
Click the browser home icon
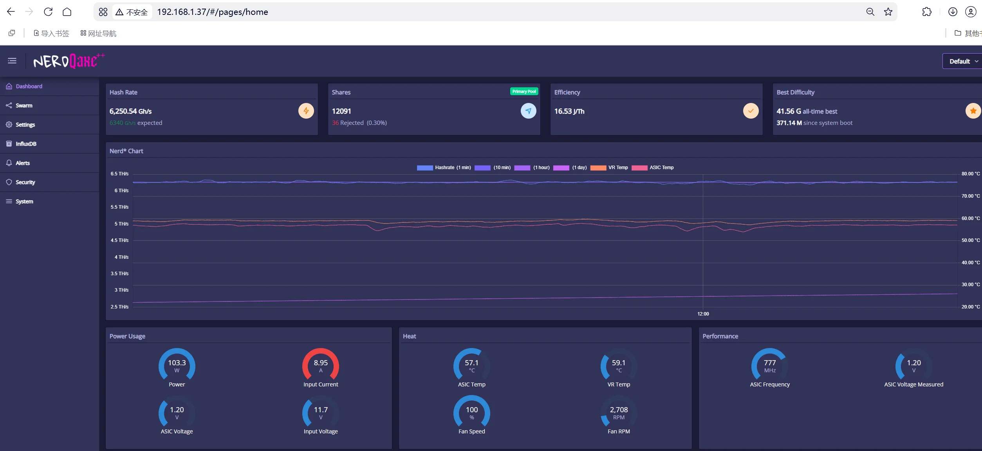[67, 12]
